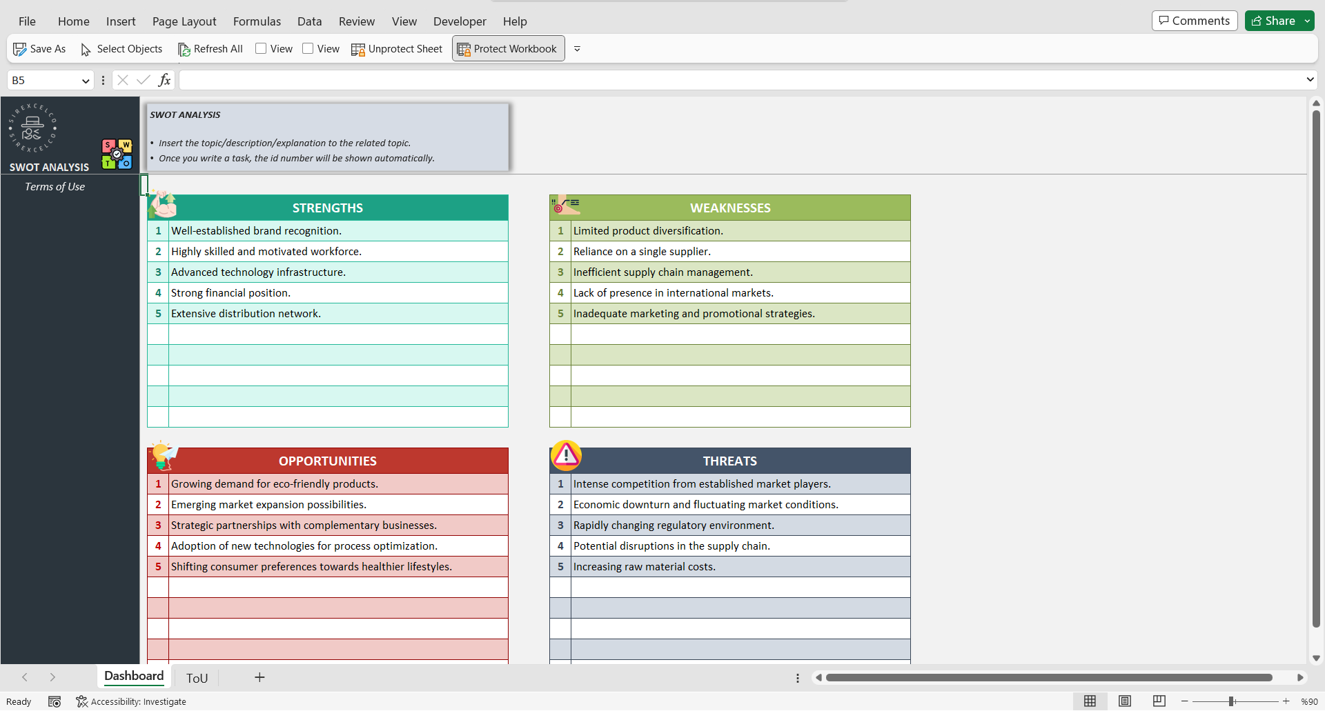Click Unprotect Sheet in the toolbar
The height and width of the screenshot is (711, 1325).
(397, 49)
